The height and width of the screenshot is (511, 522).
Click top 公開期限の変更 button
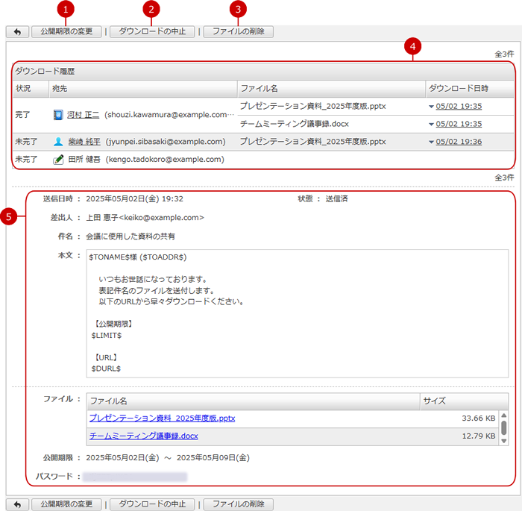pyautogui.click(x=66, y=32)
